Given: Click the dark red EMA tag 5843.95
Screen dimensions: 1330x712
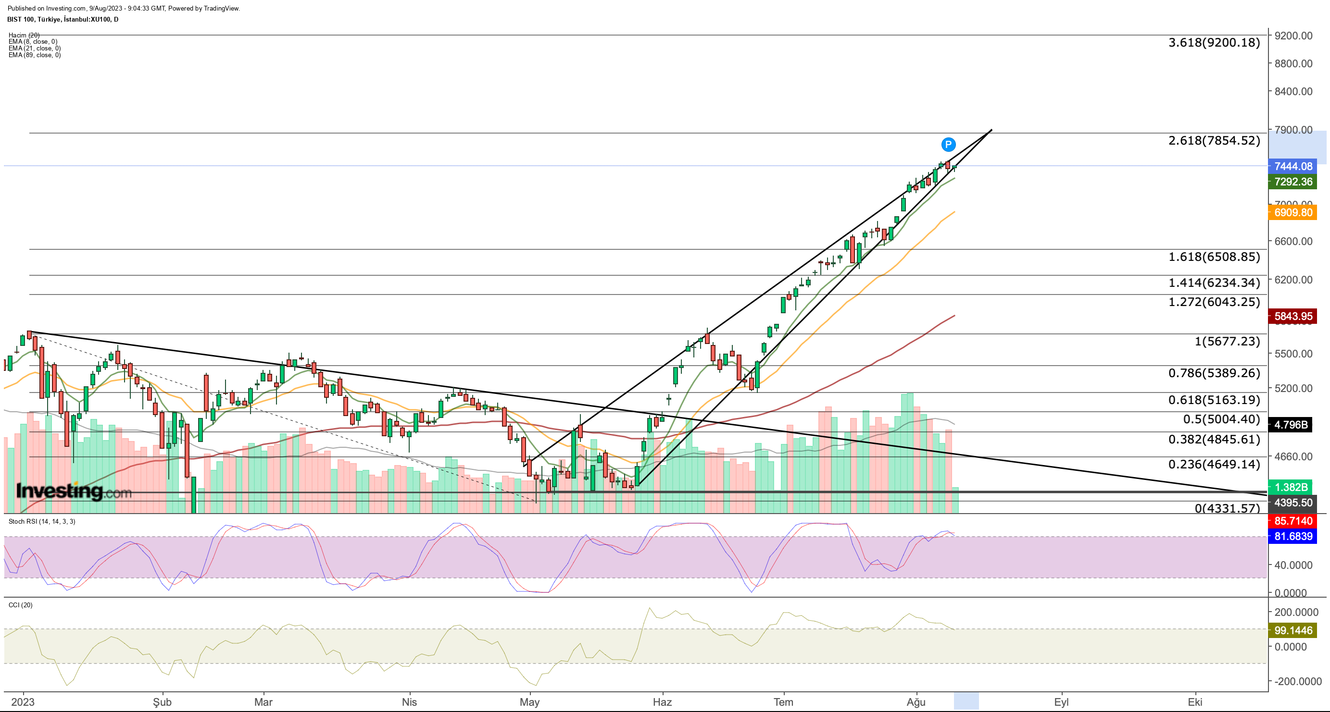Looking at the screenshot, I should click(x=1293, y=316).
